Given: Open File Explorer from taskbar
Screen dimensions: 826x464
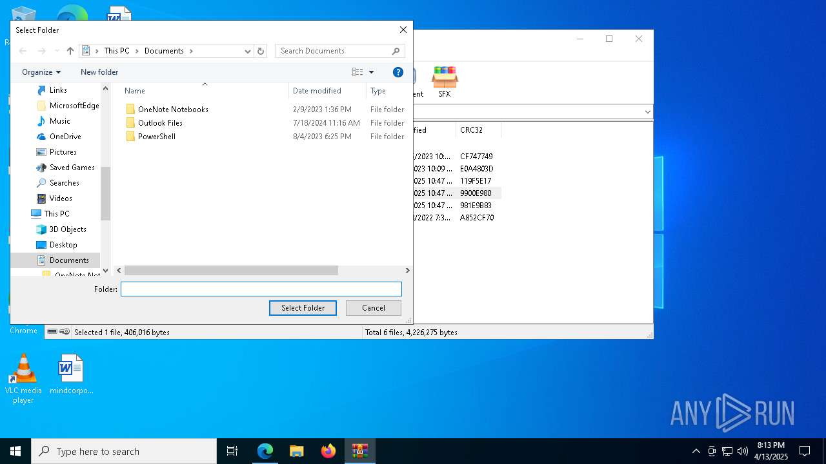Looking at the screenshot, I should [297, 451].
